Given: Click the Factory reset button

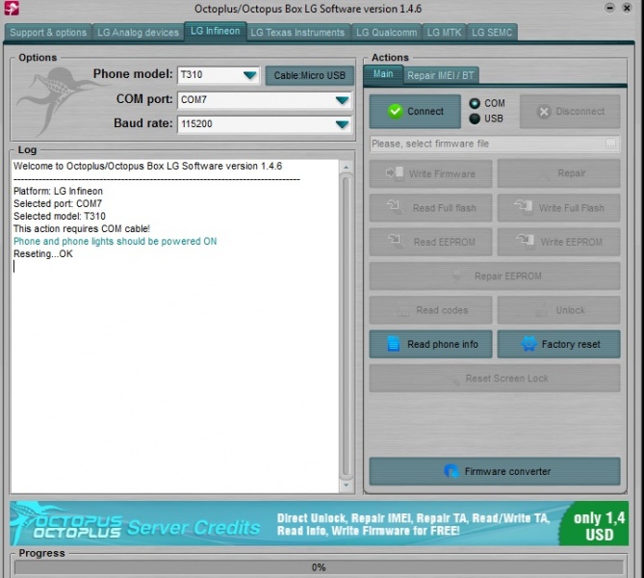Looking at the screenshot, I should tap(558, 344).
